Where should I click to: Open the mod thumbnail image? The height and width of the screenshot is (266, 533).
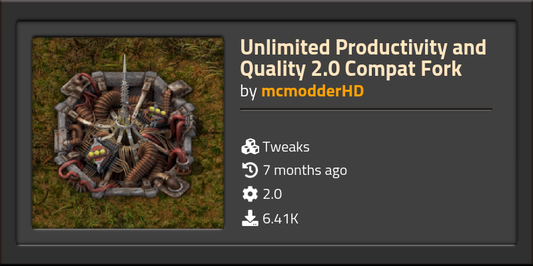coord(128,132)
